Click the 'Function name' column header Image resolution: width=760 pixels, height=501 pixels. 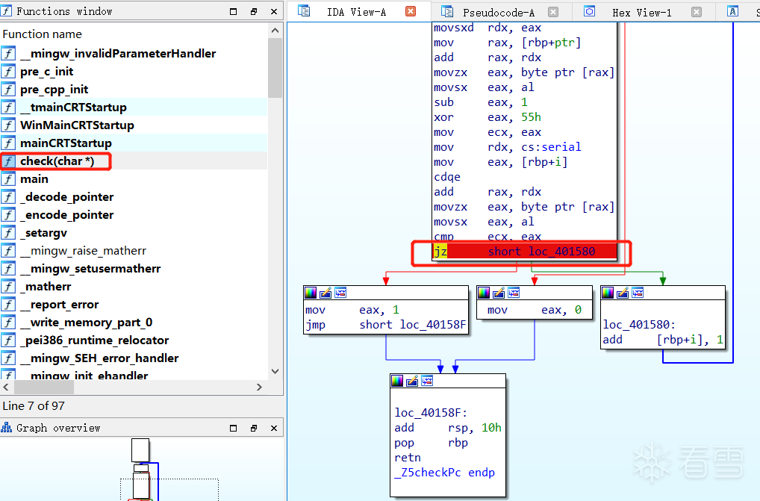[x=134, y=34]
